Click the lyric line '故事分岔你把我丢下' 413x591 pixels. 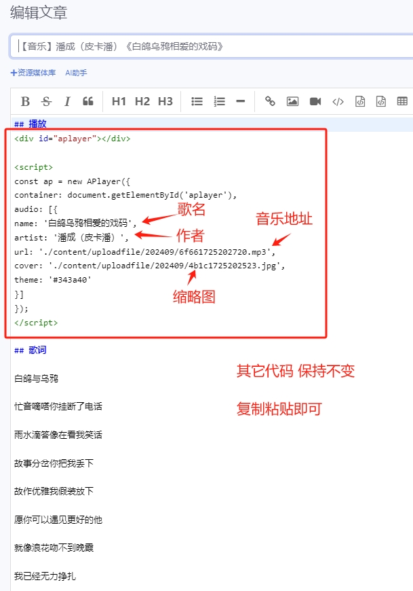pos(54,463)
